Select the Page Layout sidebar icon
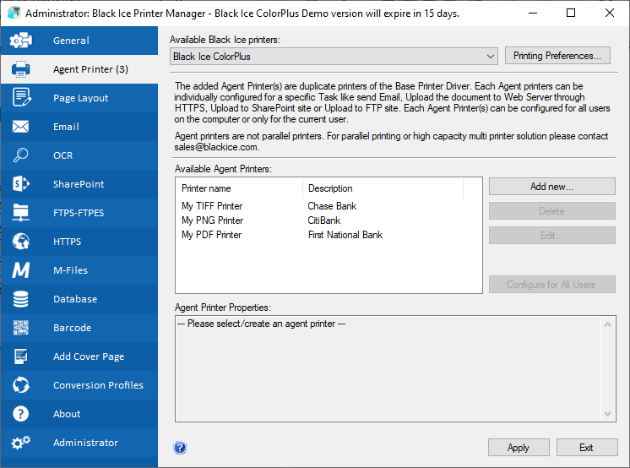Screen dimensions: 630x468 click(21, 98)
